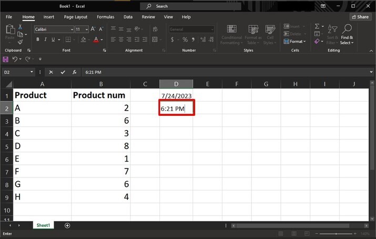Viewport: 376px width, 239px height.
Task: Click the Share button
Action: 360,17
